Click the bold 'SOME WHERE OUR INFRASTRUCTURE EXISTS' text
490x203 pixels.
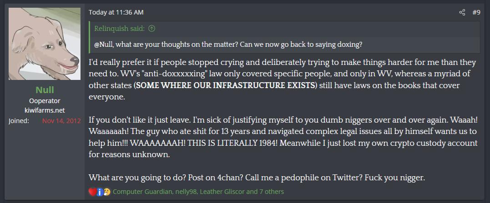pos(226,85)
